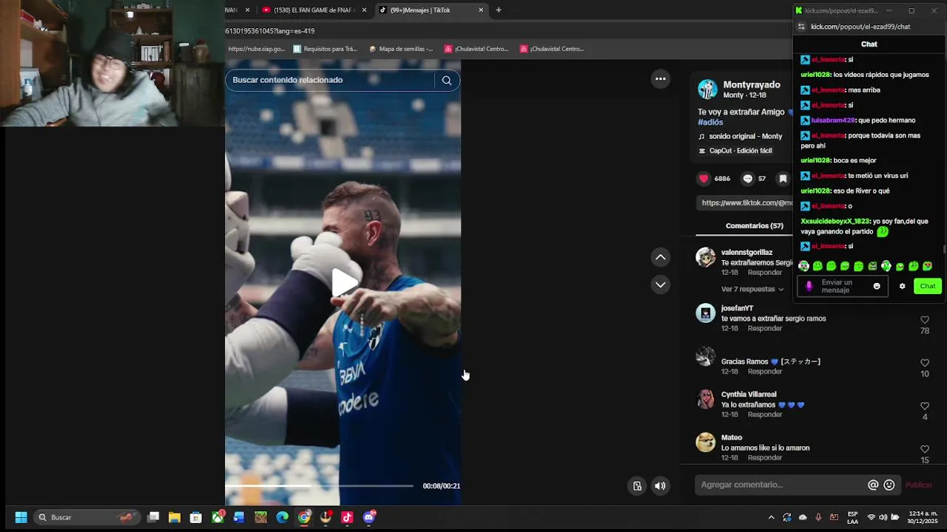The width and height of the screenshot is (947, 532).
Task: Open Montyrayado's profile avatar
Action: (707, 89)
